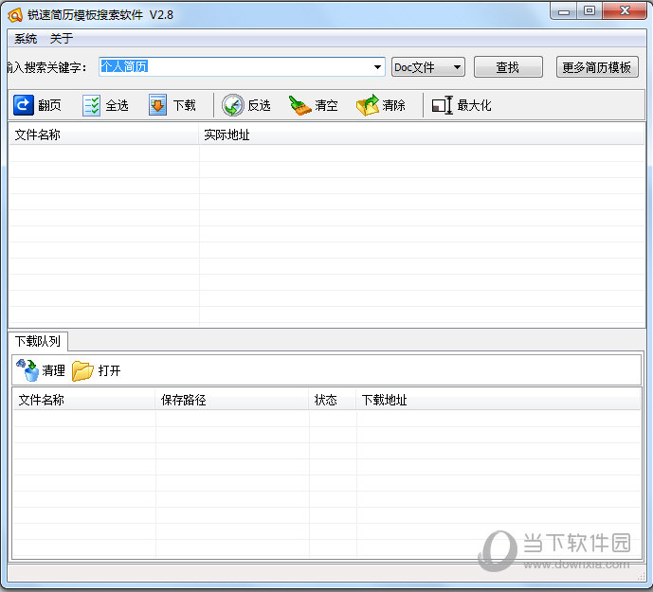Click the 清理 recycle bin icon
Screen dimensions: 653x592
click(x=27, y=370)
